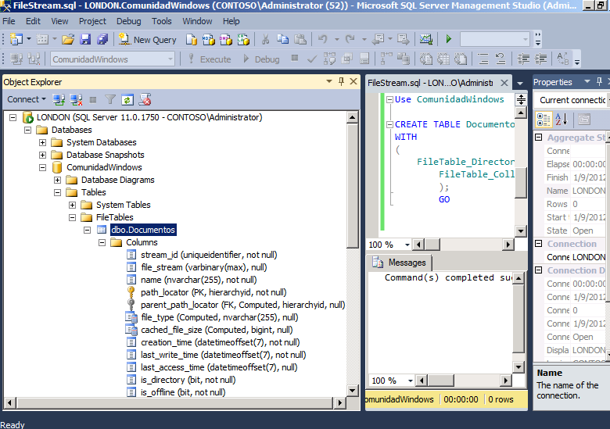
Task: Open the query editor zoom 100% dropdown
Action: pos(407,245)
